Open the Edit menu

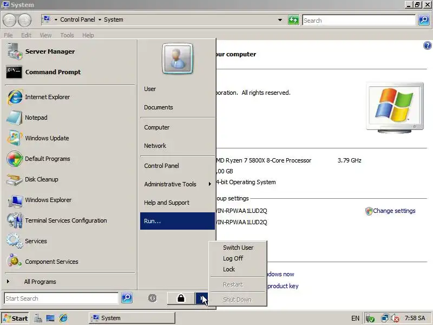click(x=26, y=35)
